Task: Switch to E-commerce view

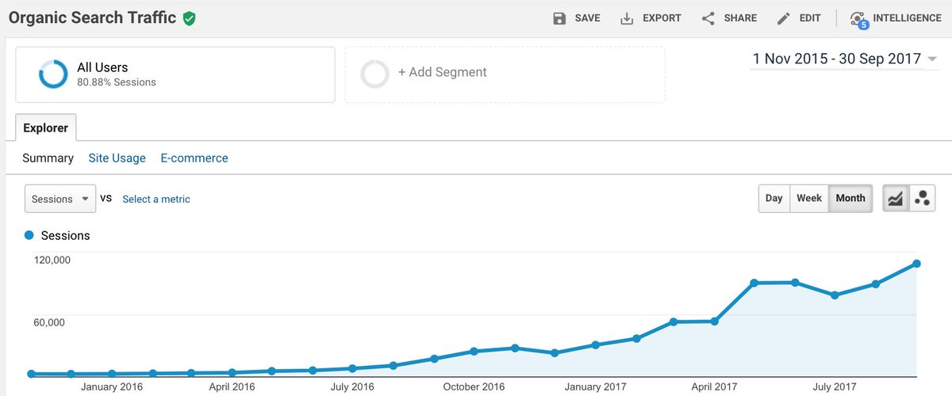Action: click(194, 158)
